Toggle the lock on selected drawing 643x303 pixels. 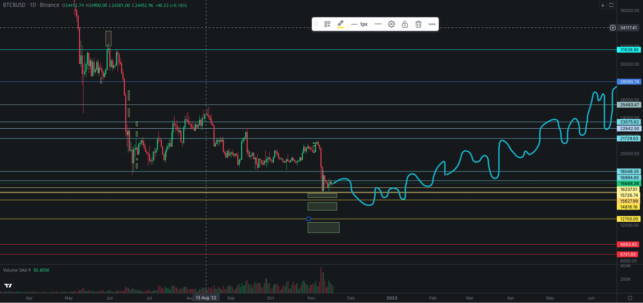(405, 24)
